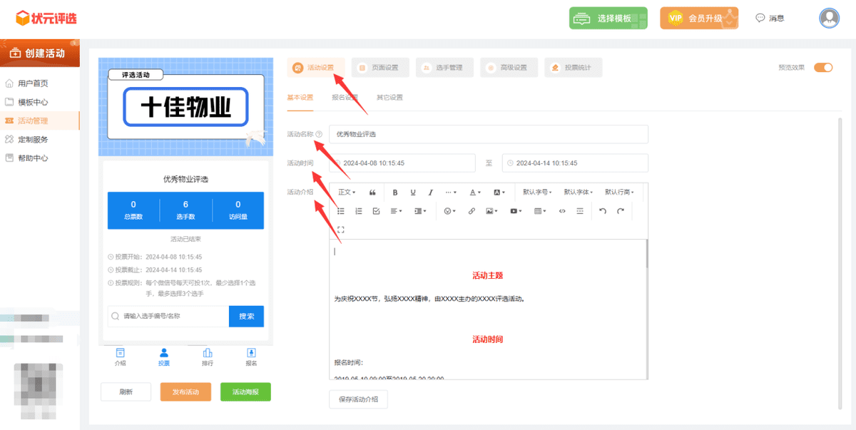Click the 保存活动介绍 save button
This screenshot has width=856, height=430.
pos(358,399)
